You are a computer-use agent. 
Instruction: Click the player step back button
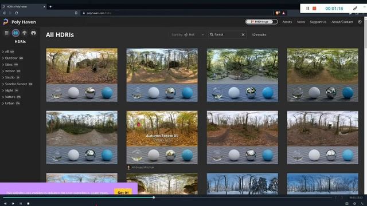click(5, 204)
